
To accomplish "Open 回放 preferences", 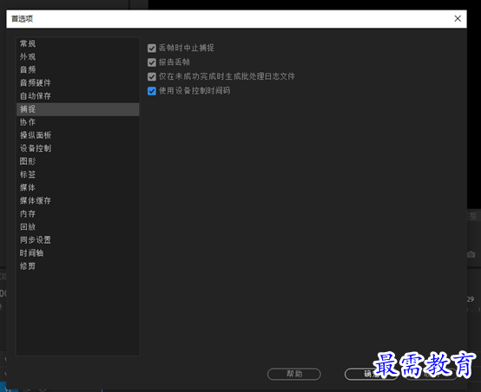I will coord(78,227).
